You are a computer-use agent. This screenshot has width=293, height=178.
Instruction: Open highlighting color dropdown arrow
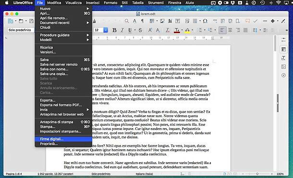coord(192,30)
